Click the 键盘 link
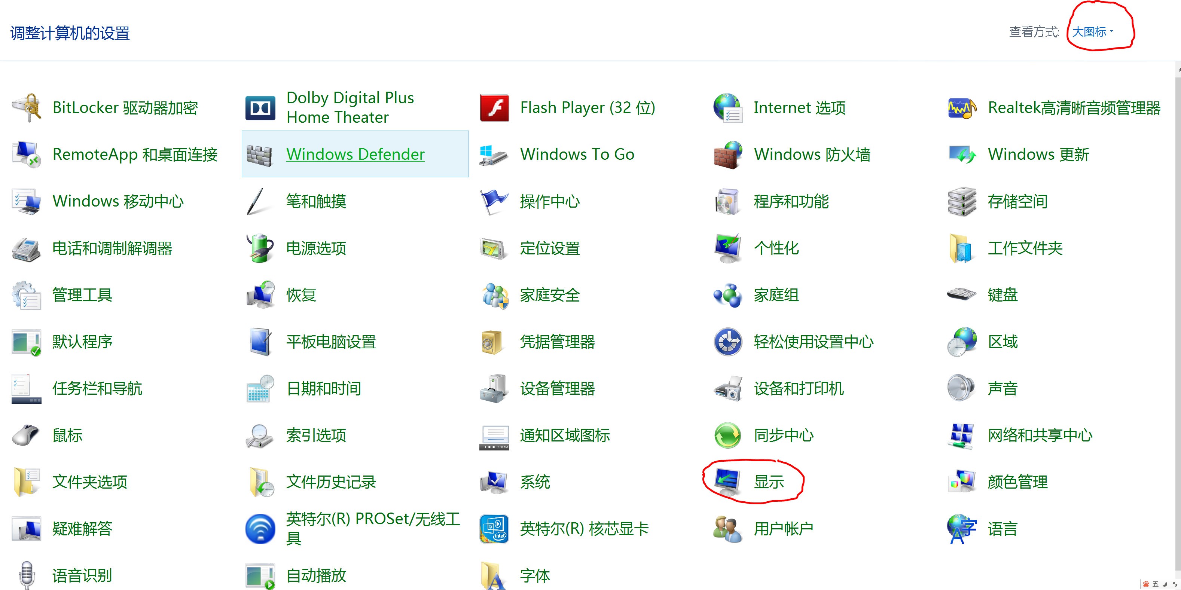Screen dimensions: 1181x590 point(1003,295)
